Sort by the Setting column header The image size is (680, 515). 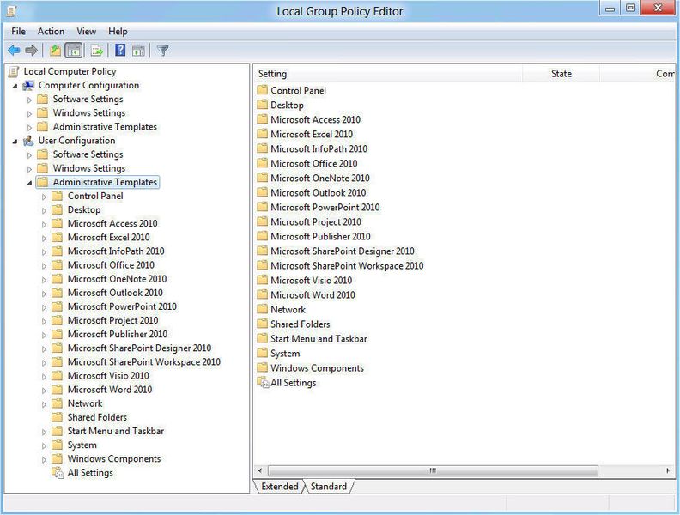(388, 74)
